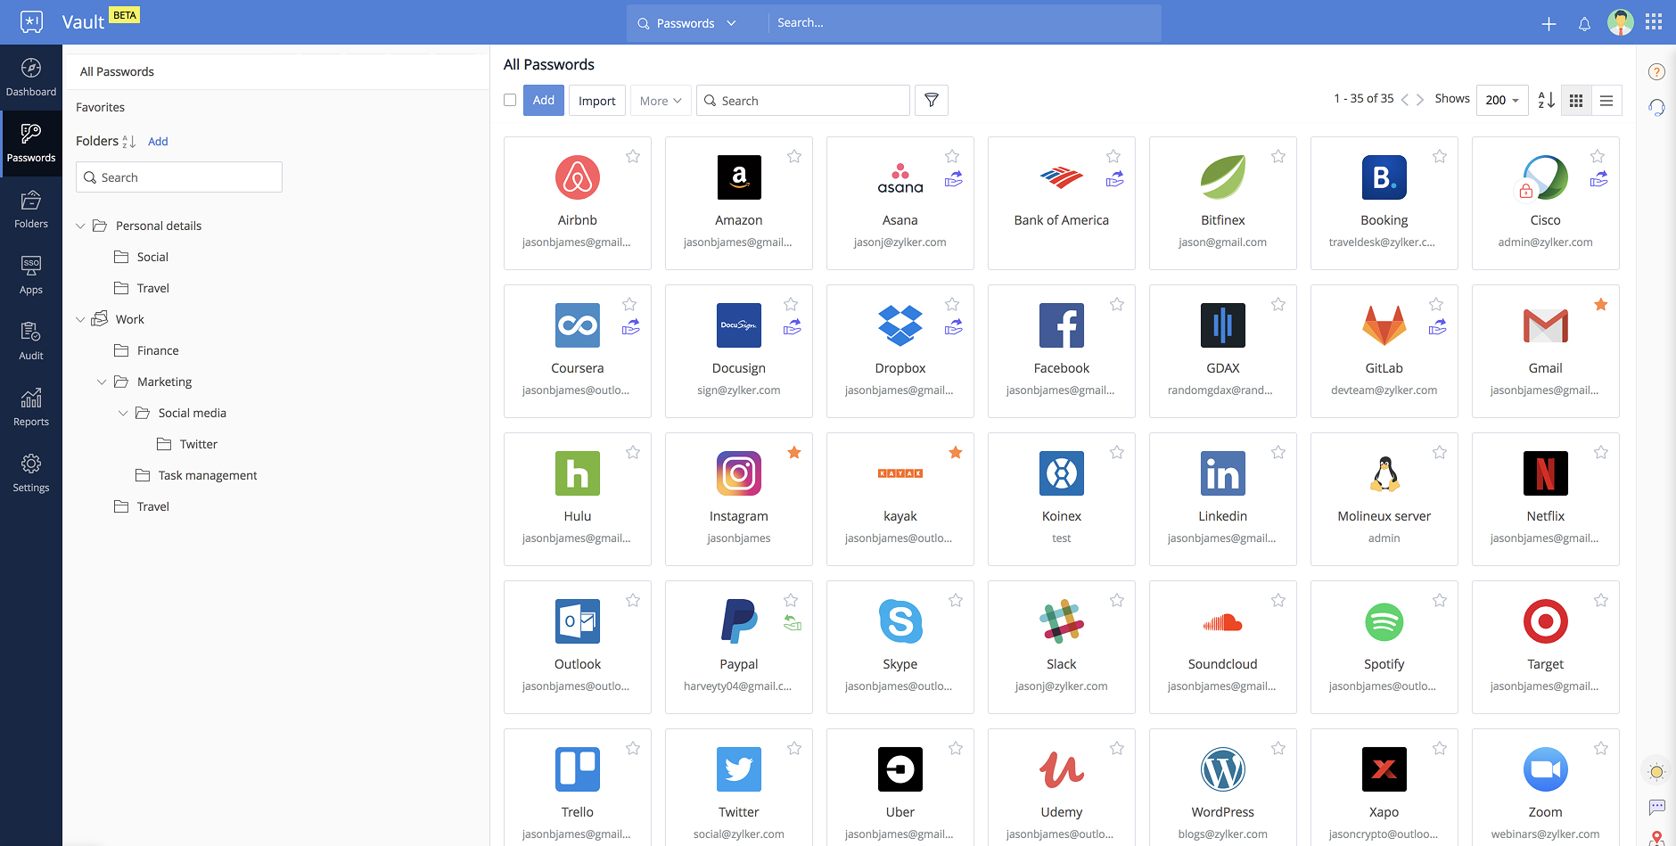Collapse the Work folder tree
This screenshot has width=1676, height=846.
pos(81,318)
